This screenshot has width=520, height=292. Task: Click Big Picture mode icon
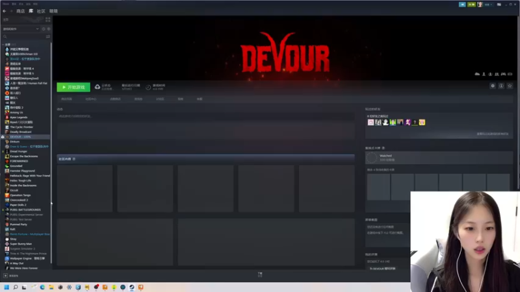click(499, 5)
